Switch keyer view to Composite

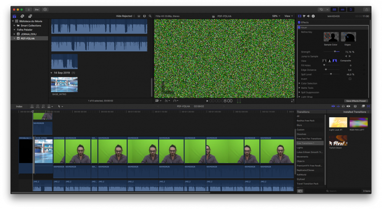pos(335,61)
